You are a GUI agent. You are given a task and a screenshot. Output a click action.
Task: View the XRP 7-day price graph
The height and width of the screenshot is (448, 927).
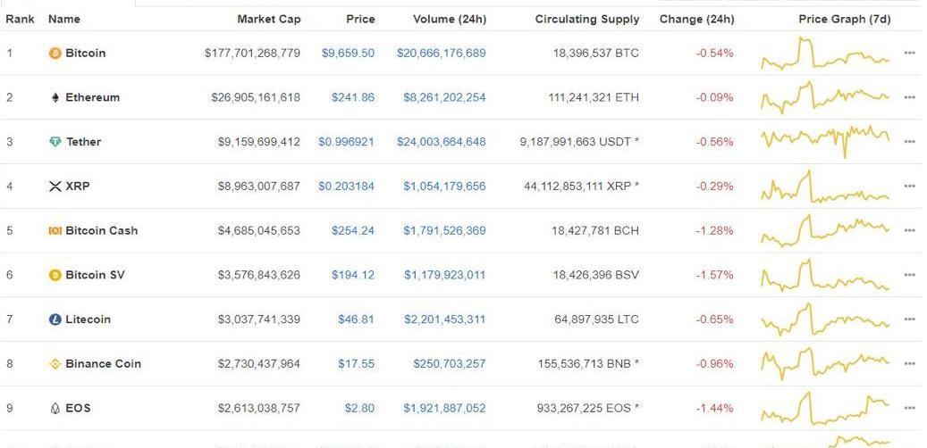click(824, 187)
